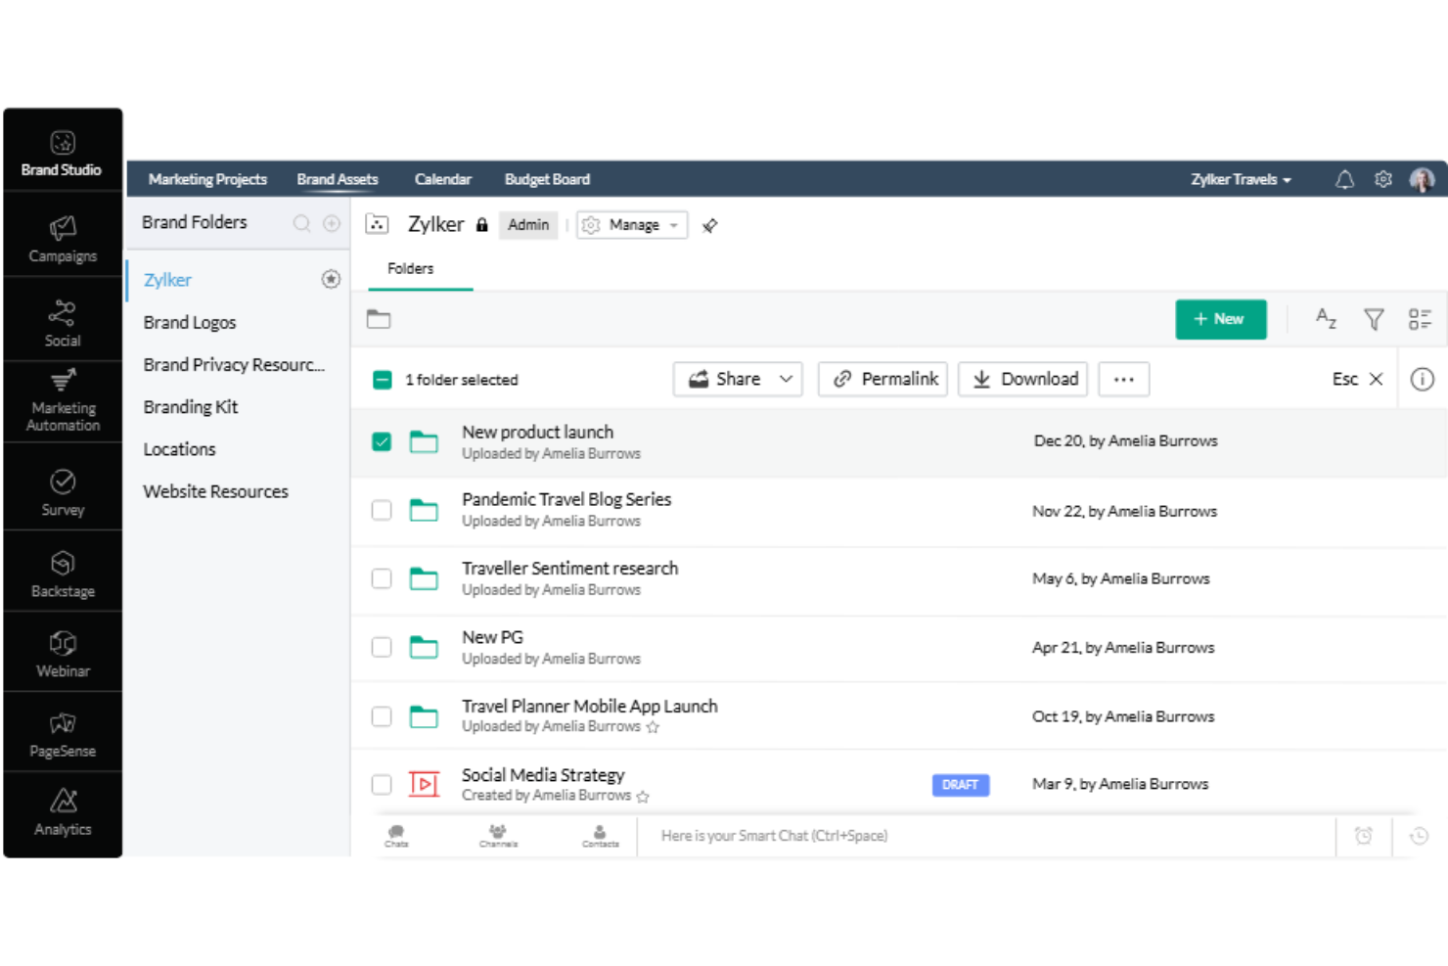The height and width of the screenshot is (966, 1448).
Task: Open the info panel icon
Action: coord(1422,379)
